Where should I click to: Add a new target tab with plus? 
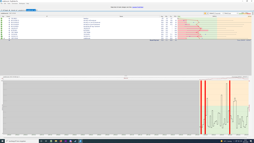37,10
